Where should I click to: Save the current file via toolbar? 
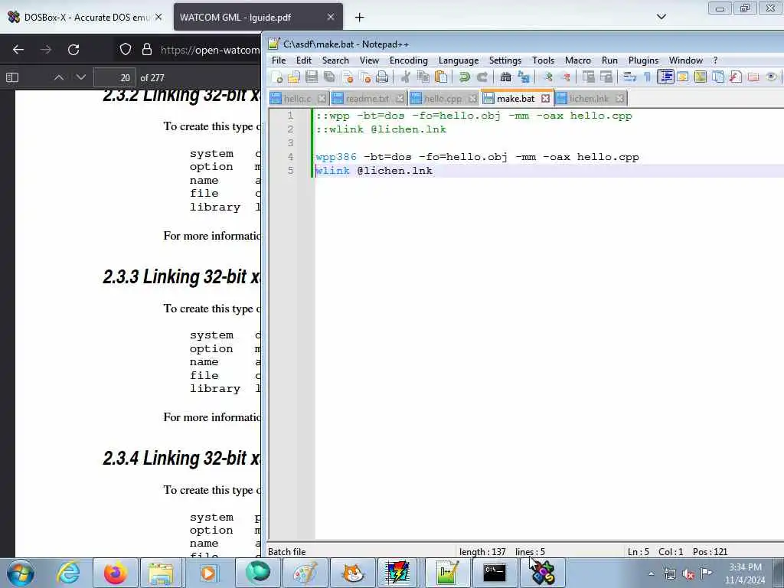coord(311,77)
